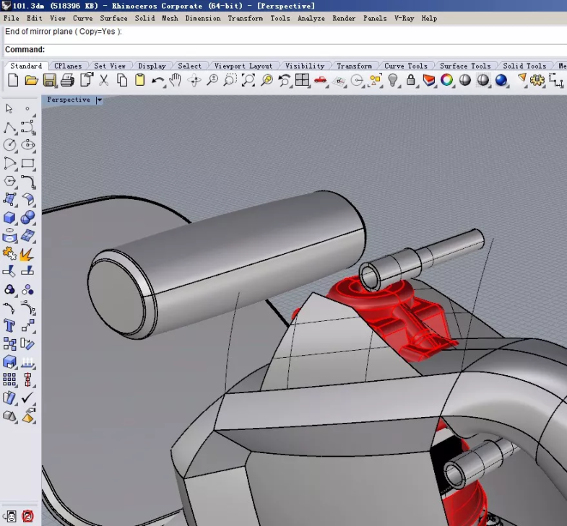The height and width of the screenshot is (526, 567).
Task: Click the Save file icon
Action: pyautogui.click(x=50, y=80)
